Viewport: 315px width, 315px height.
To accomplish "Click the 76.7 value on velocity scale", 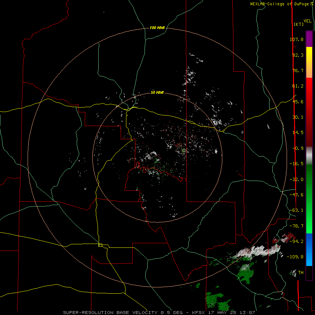I will pos(298,70).
